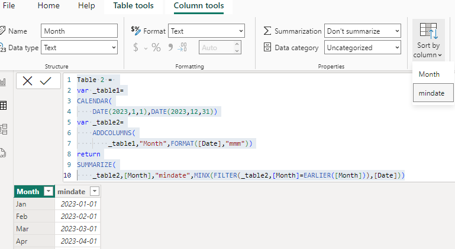Click ADDCOLUMNS( in formula line 6
The height and width of the screenshot is (249, 455).
tap(114, 133)
